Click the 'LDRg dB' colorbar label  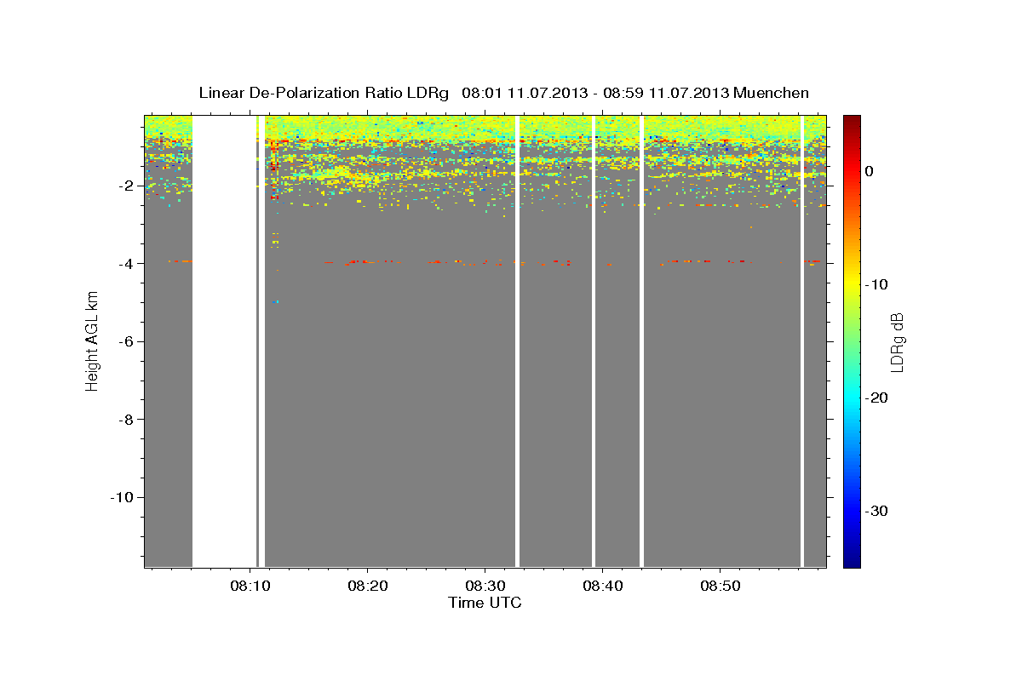pos(897,341)
